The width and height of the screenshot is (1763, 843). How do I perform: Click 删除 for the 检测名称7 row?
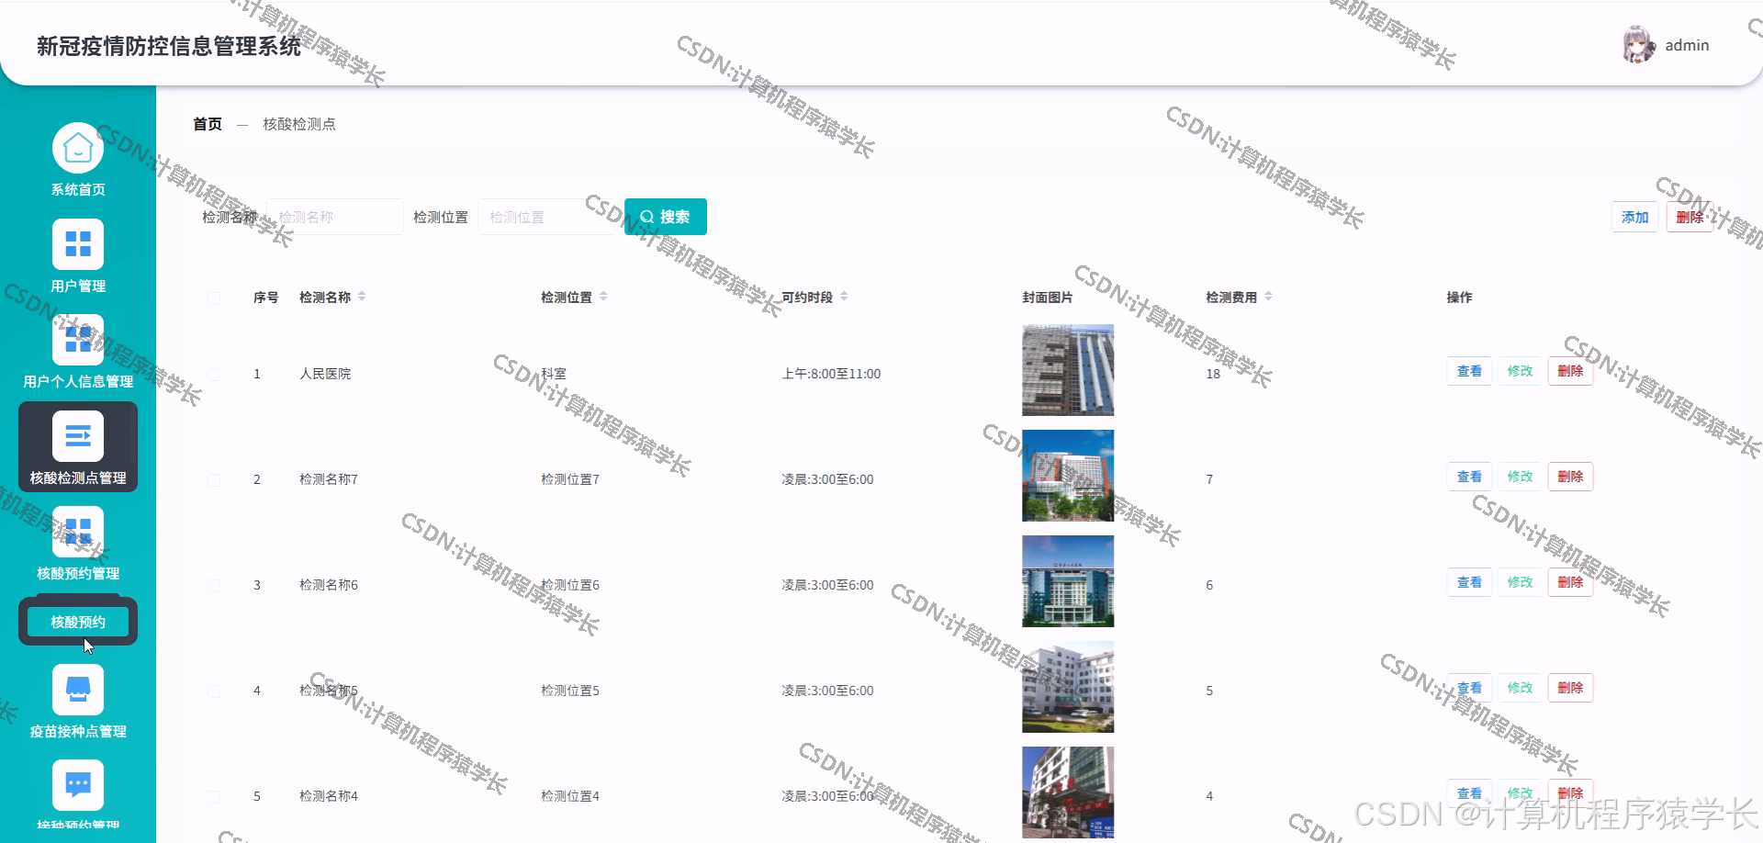point(1570,477)
